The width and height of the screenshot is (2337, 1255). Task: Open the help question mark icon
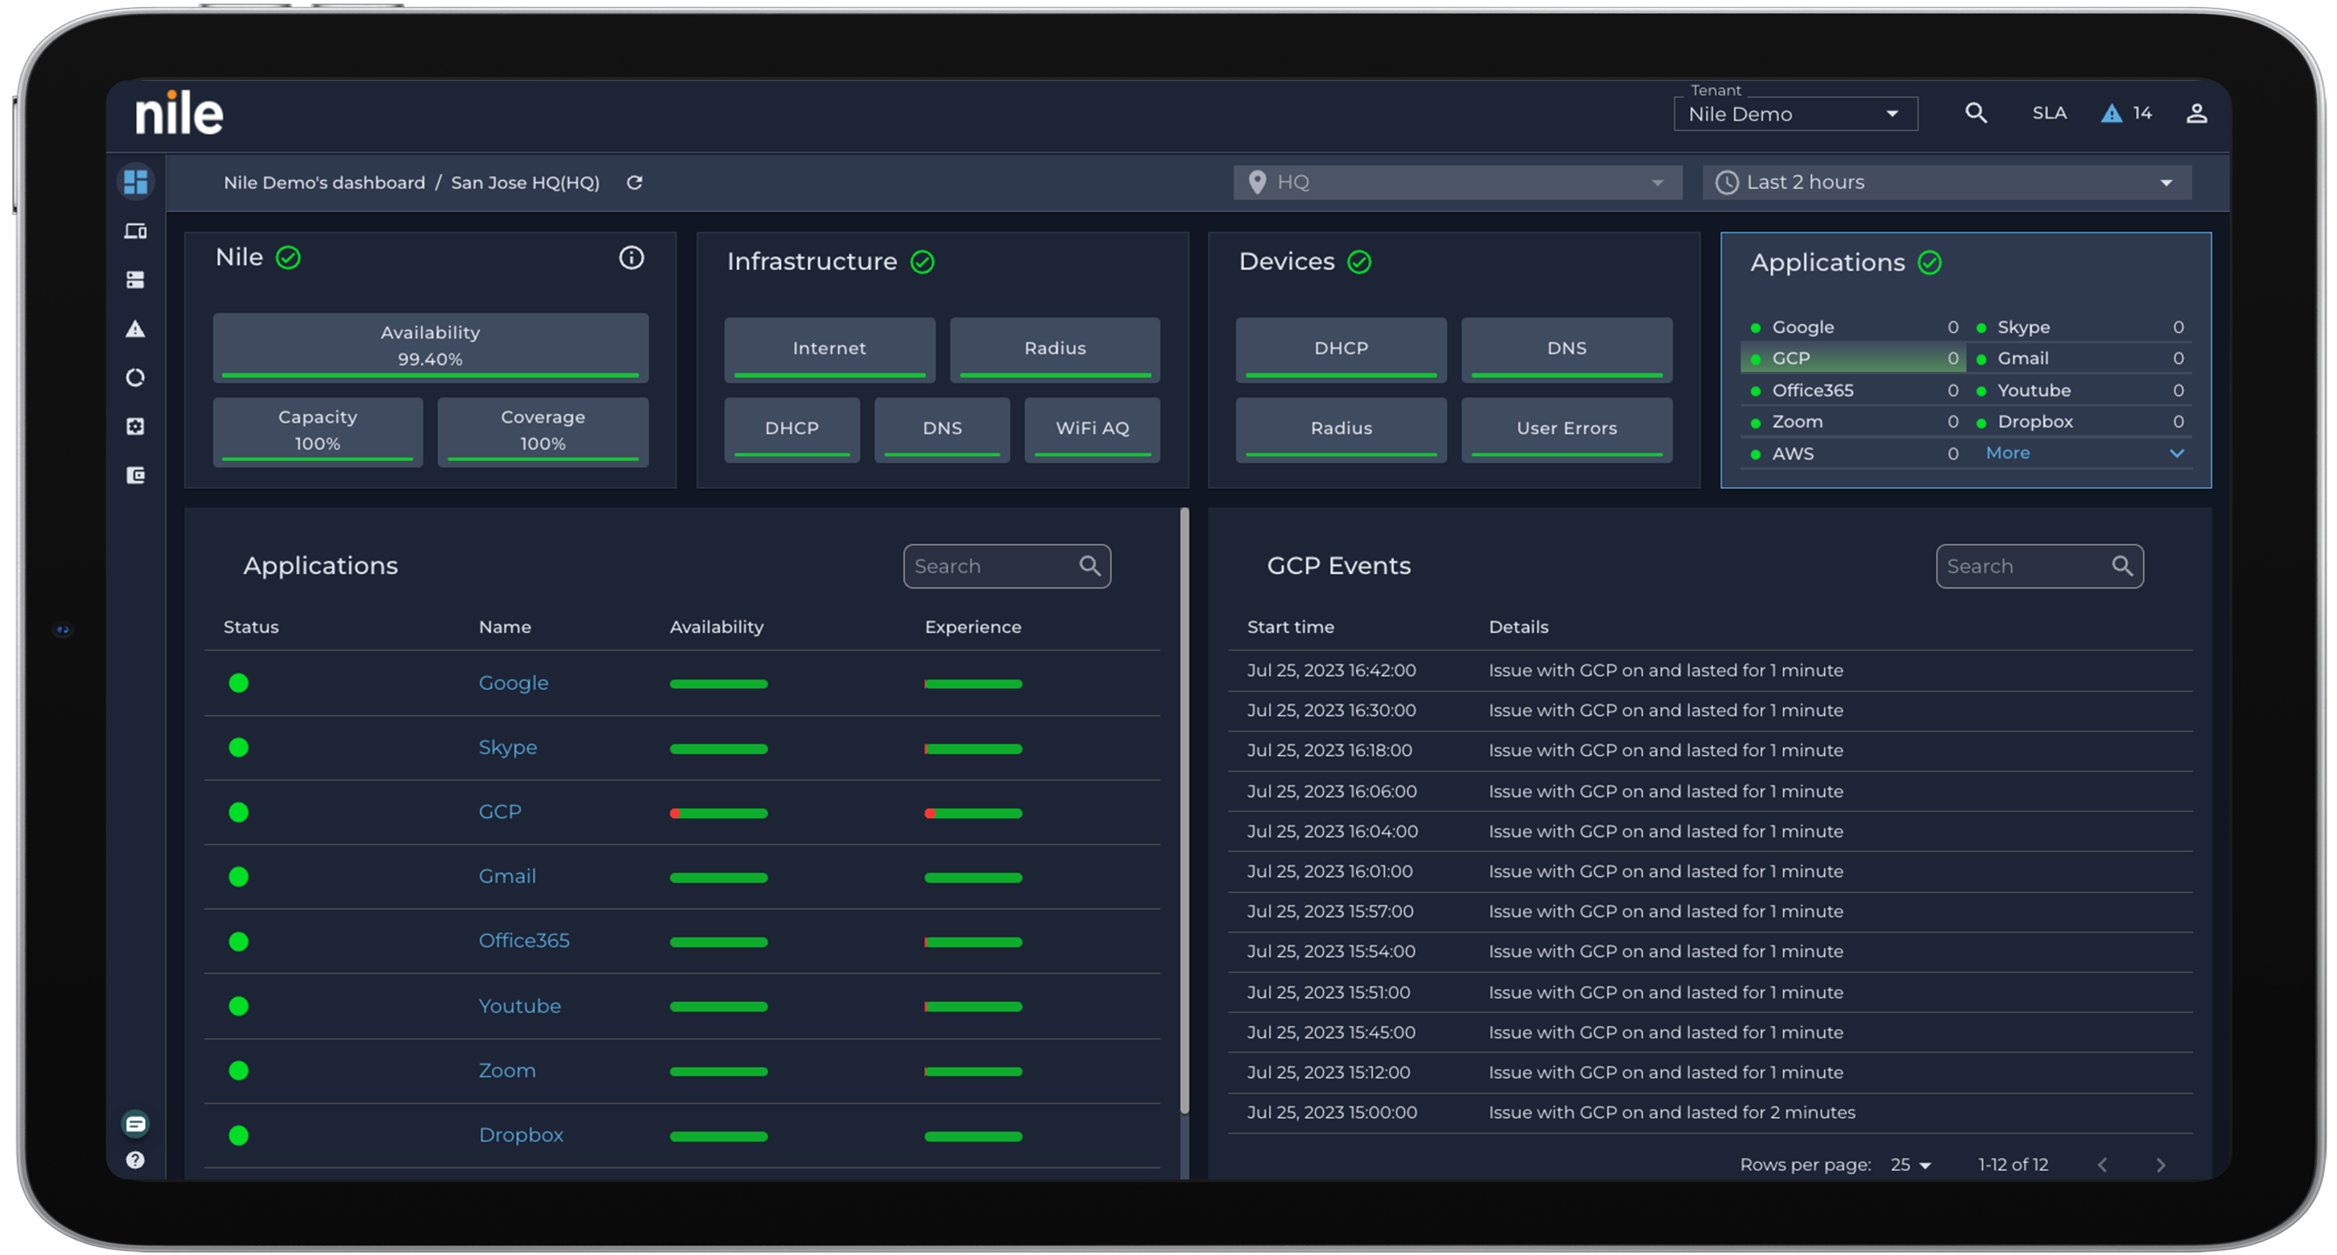coord(135,1160)
